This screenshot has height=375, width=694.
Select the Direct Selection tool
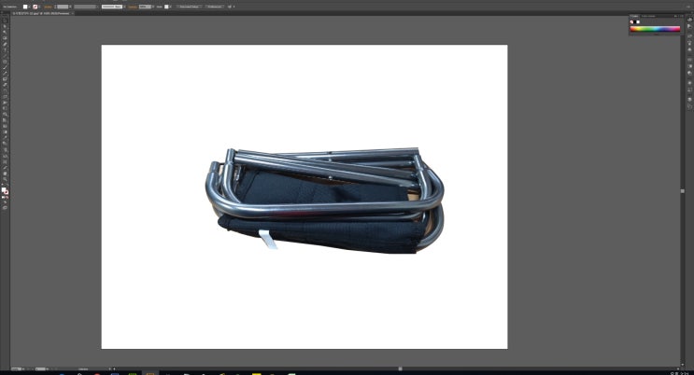pyautogui.click(x=5, y=26)
